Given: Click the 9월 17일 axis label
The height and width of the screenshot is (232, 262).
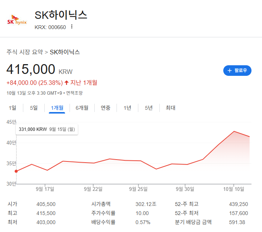Looking at the screenshot, I should 45,189.
